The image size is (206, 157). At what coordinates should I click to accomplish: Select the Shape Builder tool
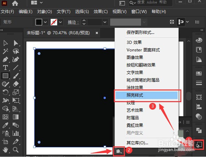pyautogui.click(x=5, y=109)
